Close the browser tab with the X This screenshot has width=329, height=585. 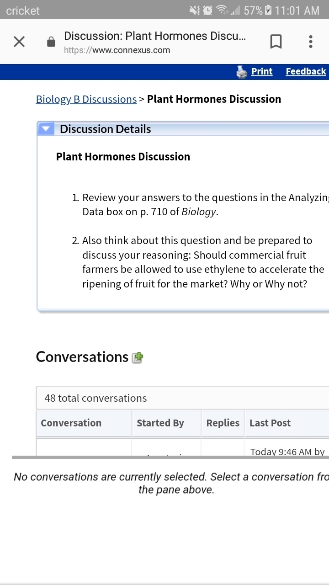click(19, 42)
